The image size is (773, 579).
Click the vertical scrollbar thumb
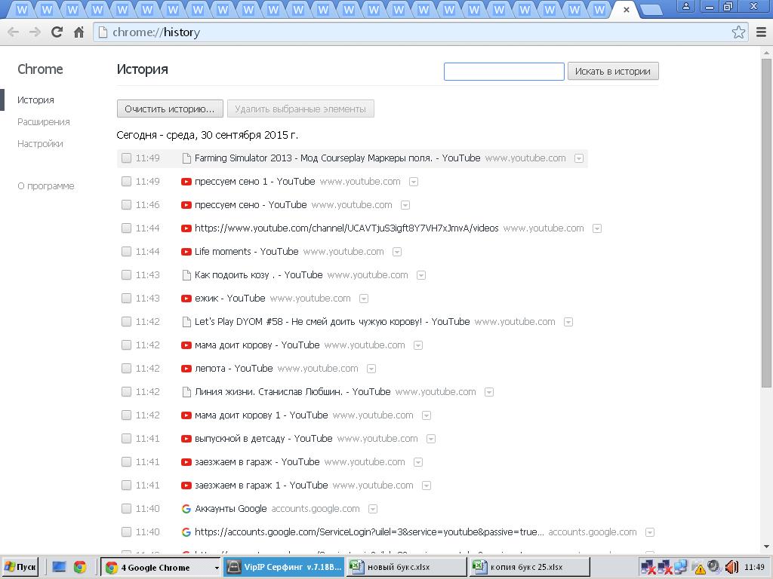(767, 222)
